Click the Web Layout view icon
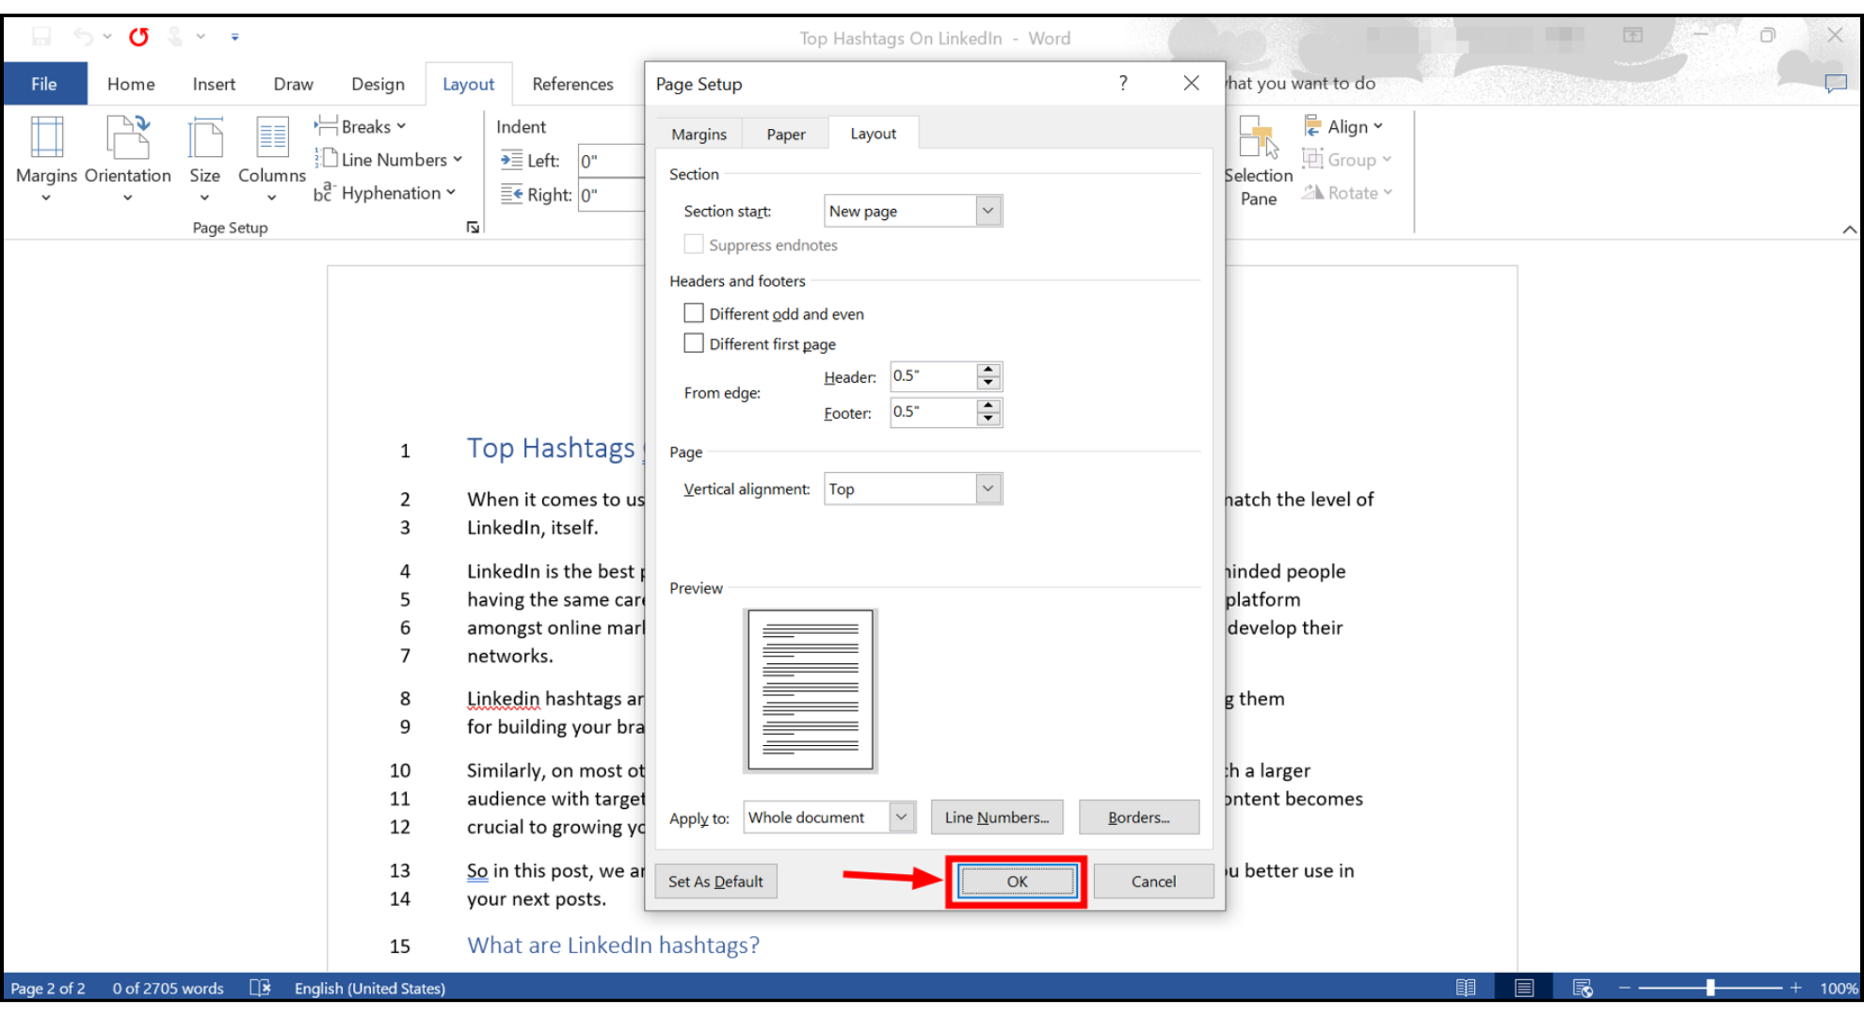 pyautogui.click(x=1583, y=988)
